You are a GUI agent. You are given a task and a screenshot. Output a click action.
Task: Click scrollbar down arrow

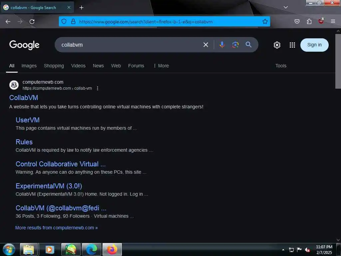338,240
